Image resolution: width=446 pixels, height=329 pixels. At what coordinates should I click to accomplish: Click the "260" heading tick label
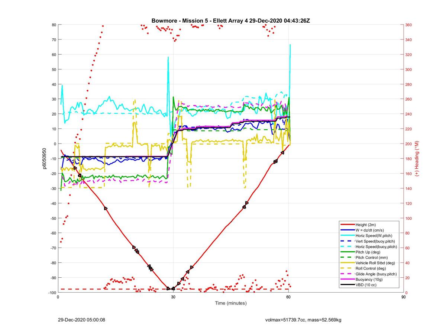click(409, 99)
